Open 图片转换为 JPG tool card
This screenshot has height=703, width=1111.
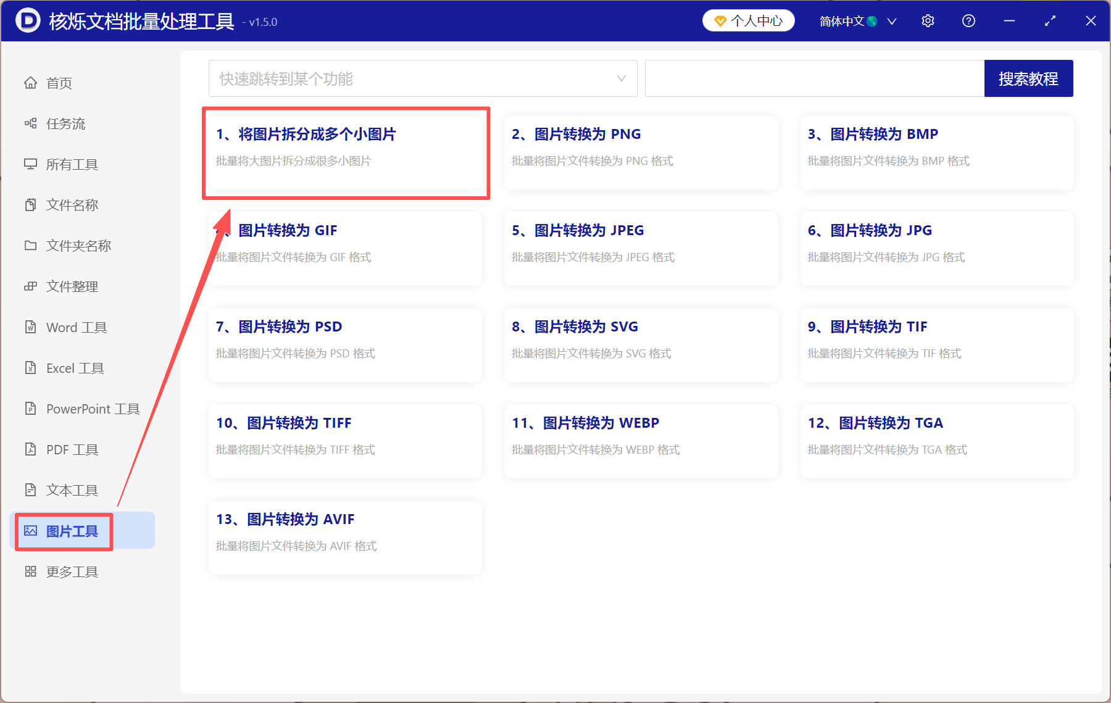(x=937, y=248)
